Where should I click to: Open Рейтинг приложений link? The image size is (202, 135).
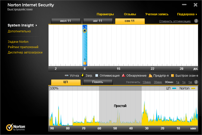(23, 47)
